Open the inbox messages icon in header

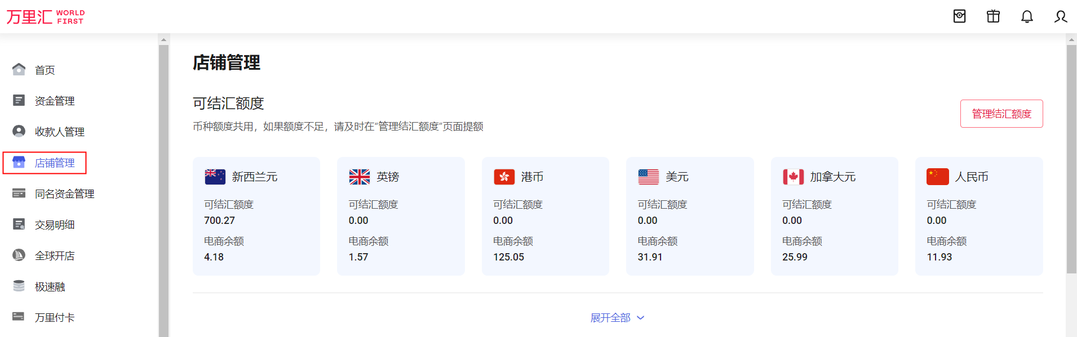[x=959, y=17]
